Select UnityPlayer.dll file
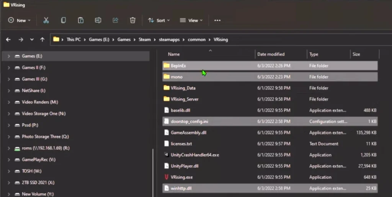The image size is (392, 197). (270, 166)
